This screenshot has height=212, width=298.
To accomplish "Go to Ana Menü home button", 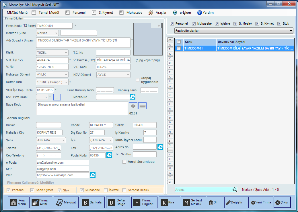I will point(19,202).
